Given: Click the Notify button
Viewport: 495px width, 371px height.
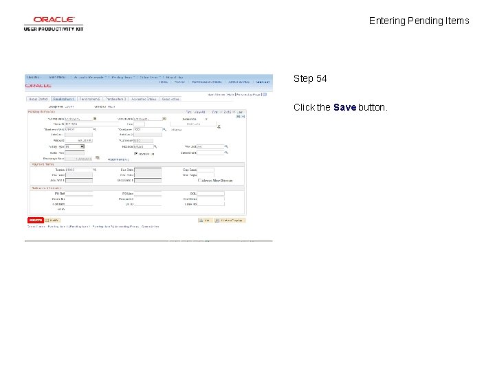Looking at the screenshot, I should click(52, 221).
